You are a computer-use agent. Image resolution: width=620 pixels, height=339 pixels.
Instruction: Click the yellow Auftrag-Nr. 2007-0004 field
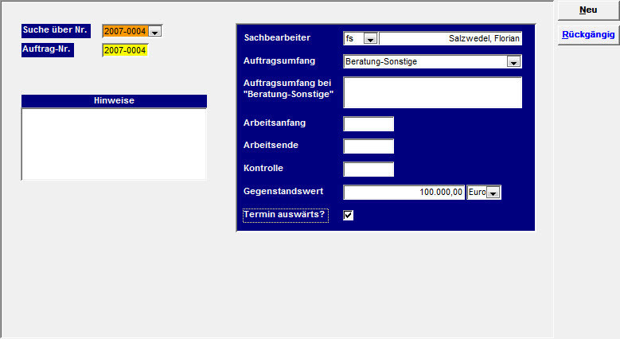tap(125, 50)
